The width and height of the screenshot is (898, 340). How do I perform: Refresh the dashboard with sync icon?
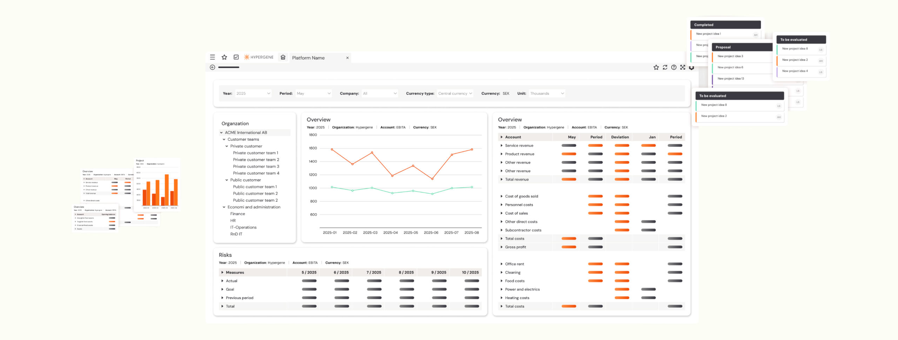(x=665, y=67)
